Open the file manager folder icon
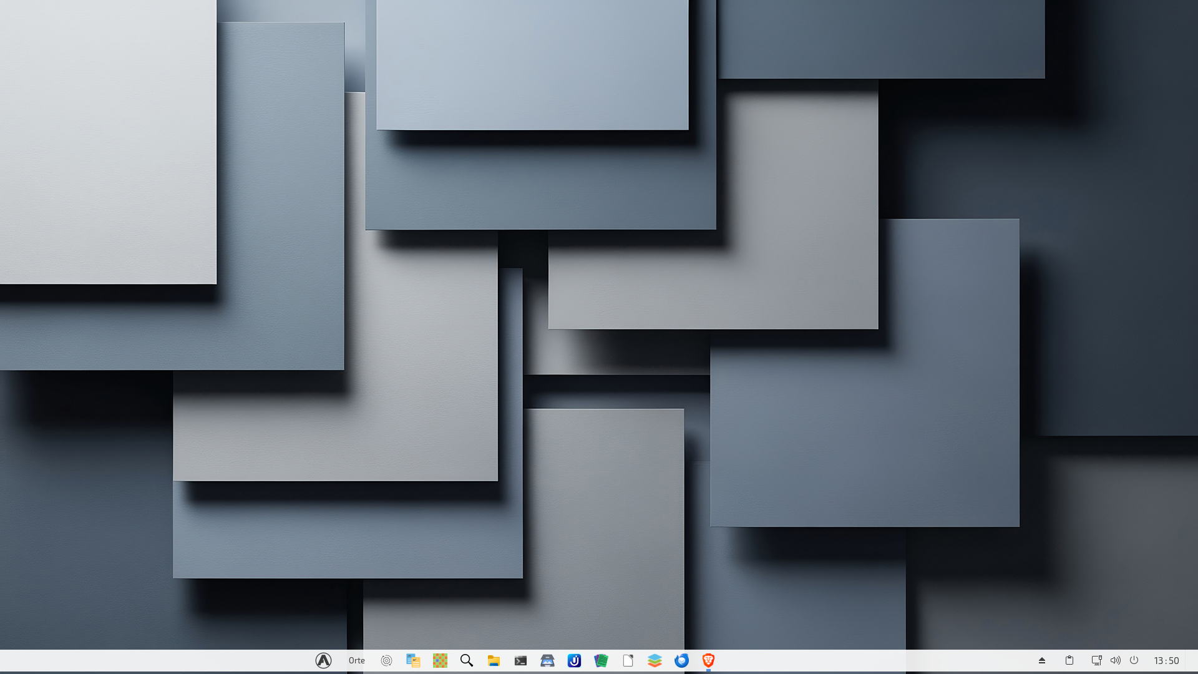 pyautogui.click(x=494, y=660)
